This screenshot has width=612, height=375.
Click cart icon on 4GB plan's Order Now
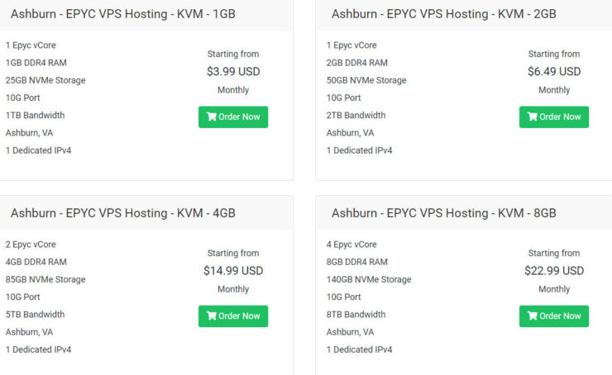click(212, 316)
